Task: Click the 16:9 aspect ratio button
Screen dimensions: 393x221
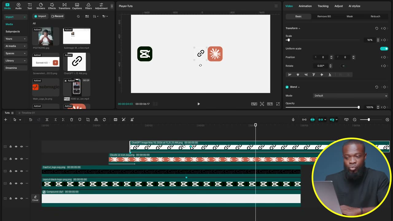Action: [x=270, y=104]
